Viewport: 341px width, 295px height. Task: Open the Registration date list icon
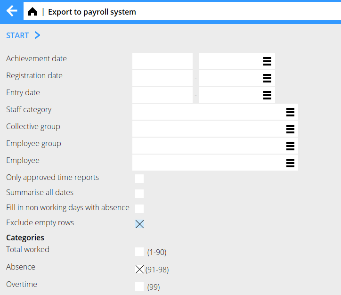(267, 78)
